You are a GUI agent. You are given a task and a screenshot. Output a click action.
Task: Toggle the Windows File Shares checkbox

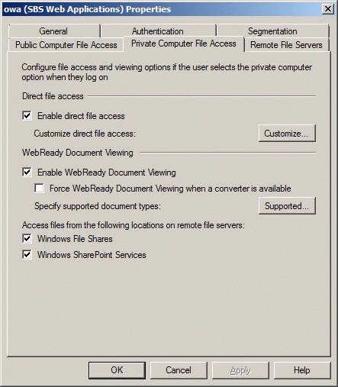coord(27,239)
